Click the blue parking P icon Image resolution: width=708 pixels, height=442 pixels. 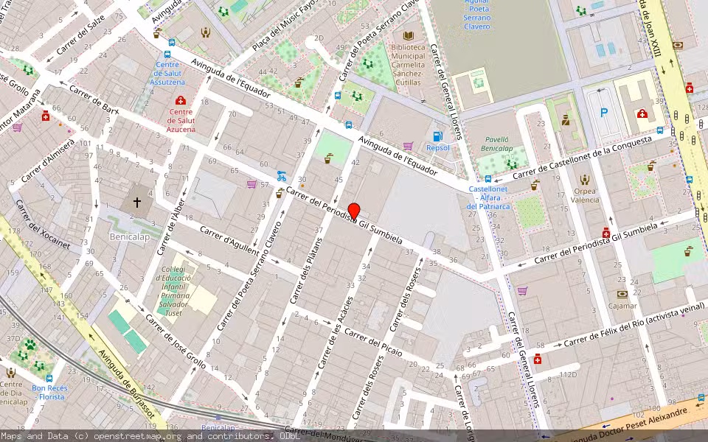604,113
